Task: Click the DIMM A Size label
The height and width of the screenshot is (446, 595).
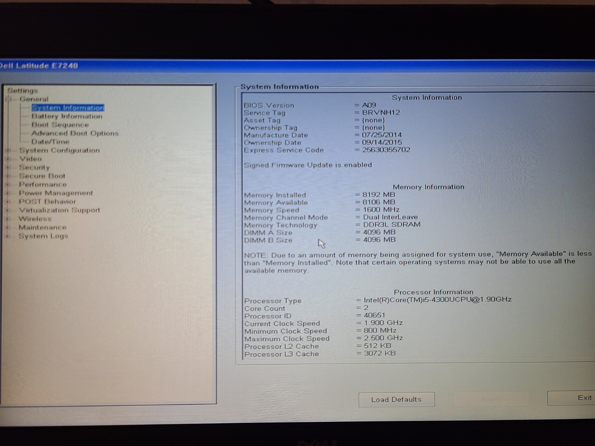Action: (x=268, y=233)
